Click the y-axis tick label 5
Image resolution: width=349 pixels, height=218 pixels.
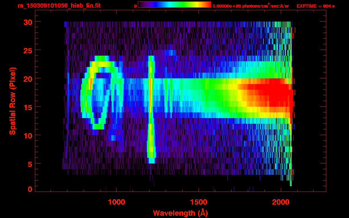click(30, 164)
